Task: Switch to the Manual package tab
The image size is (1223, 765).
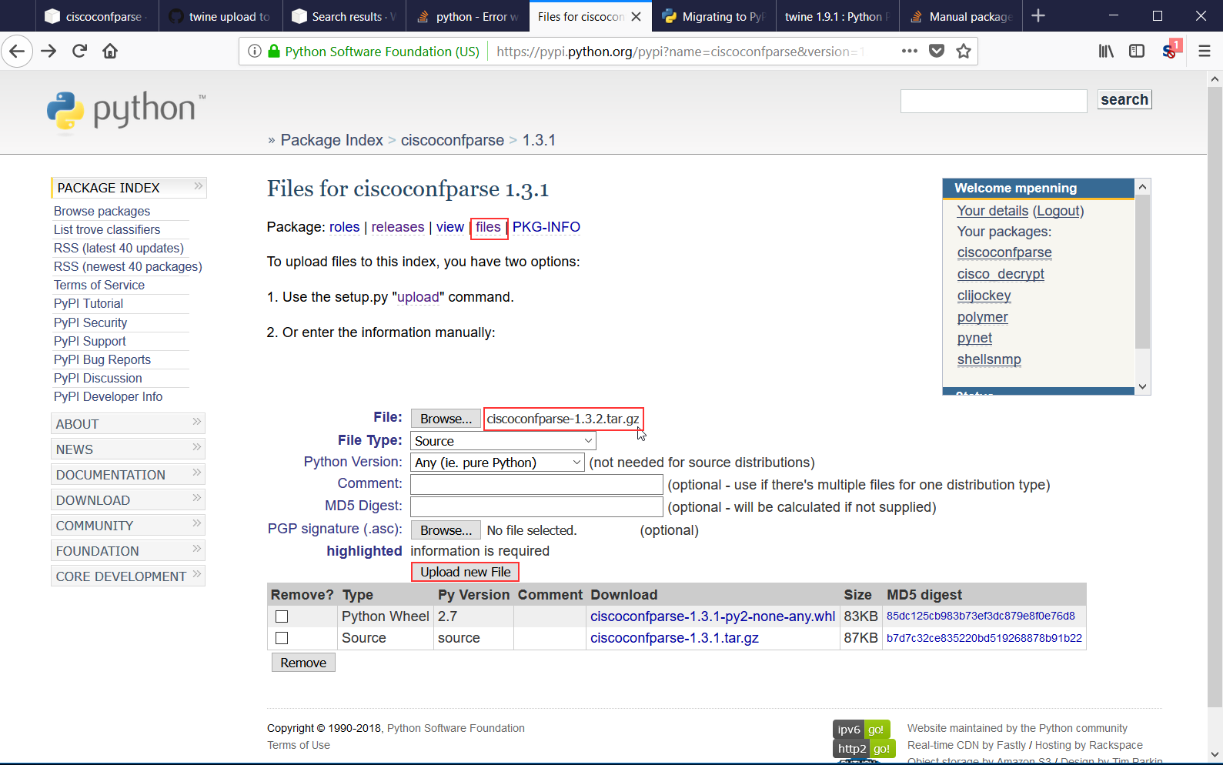Action: point(961,16)
